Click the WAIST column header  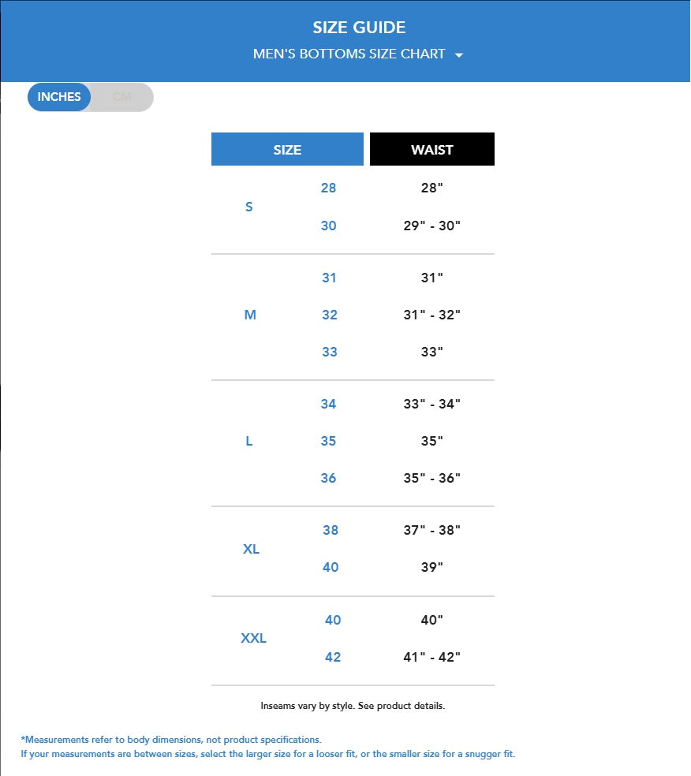[432, 150]
